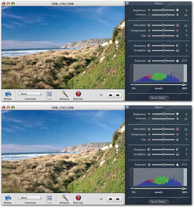This screenshot has height=208, width=194.
Task: Click the brighter sun icon in top Adjust panel
Action: 178,10
